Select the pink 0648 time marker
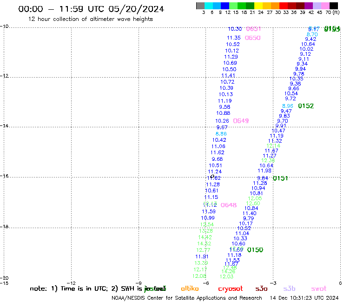This screenshot has height=302, width=344. point(229,205)
